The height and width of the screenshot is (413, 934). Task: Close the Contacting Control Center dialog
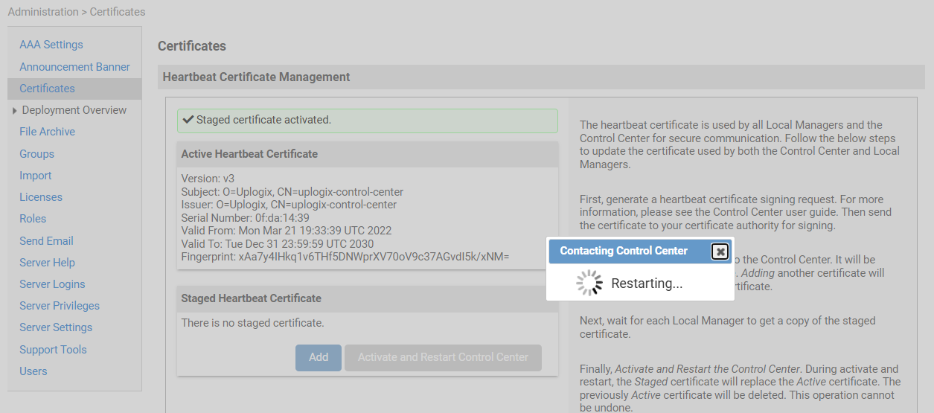[720, 252]
